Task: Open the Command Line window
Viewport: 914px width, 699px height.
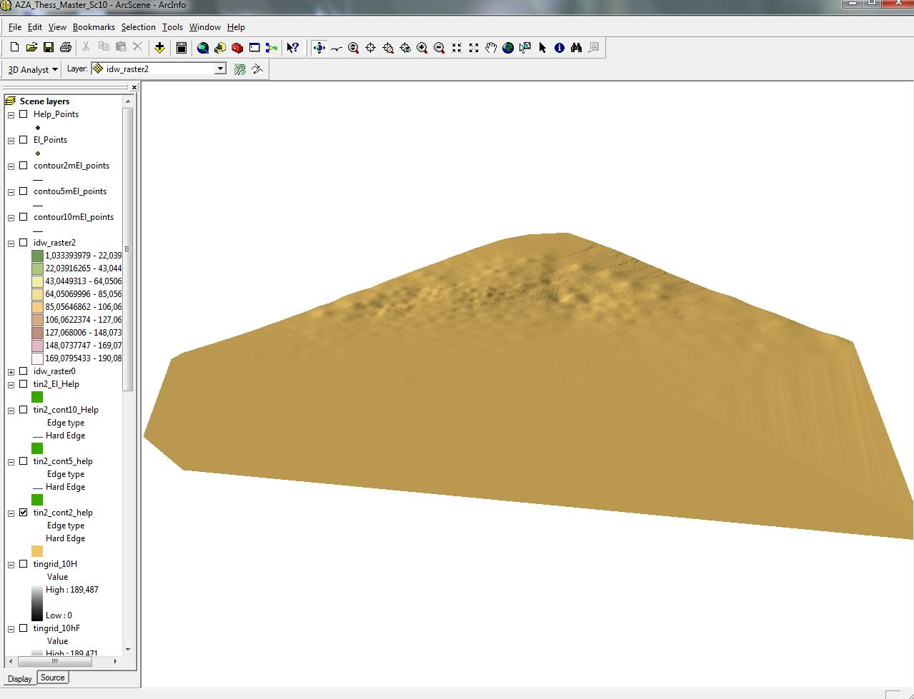Action: 254,48
